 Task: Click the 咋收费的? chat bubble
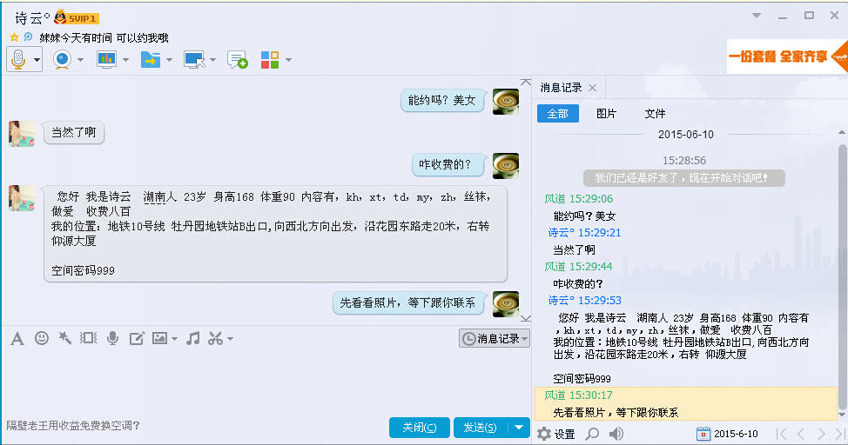448,164
